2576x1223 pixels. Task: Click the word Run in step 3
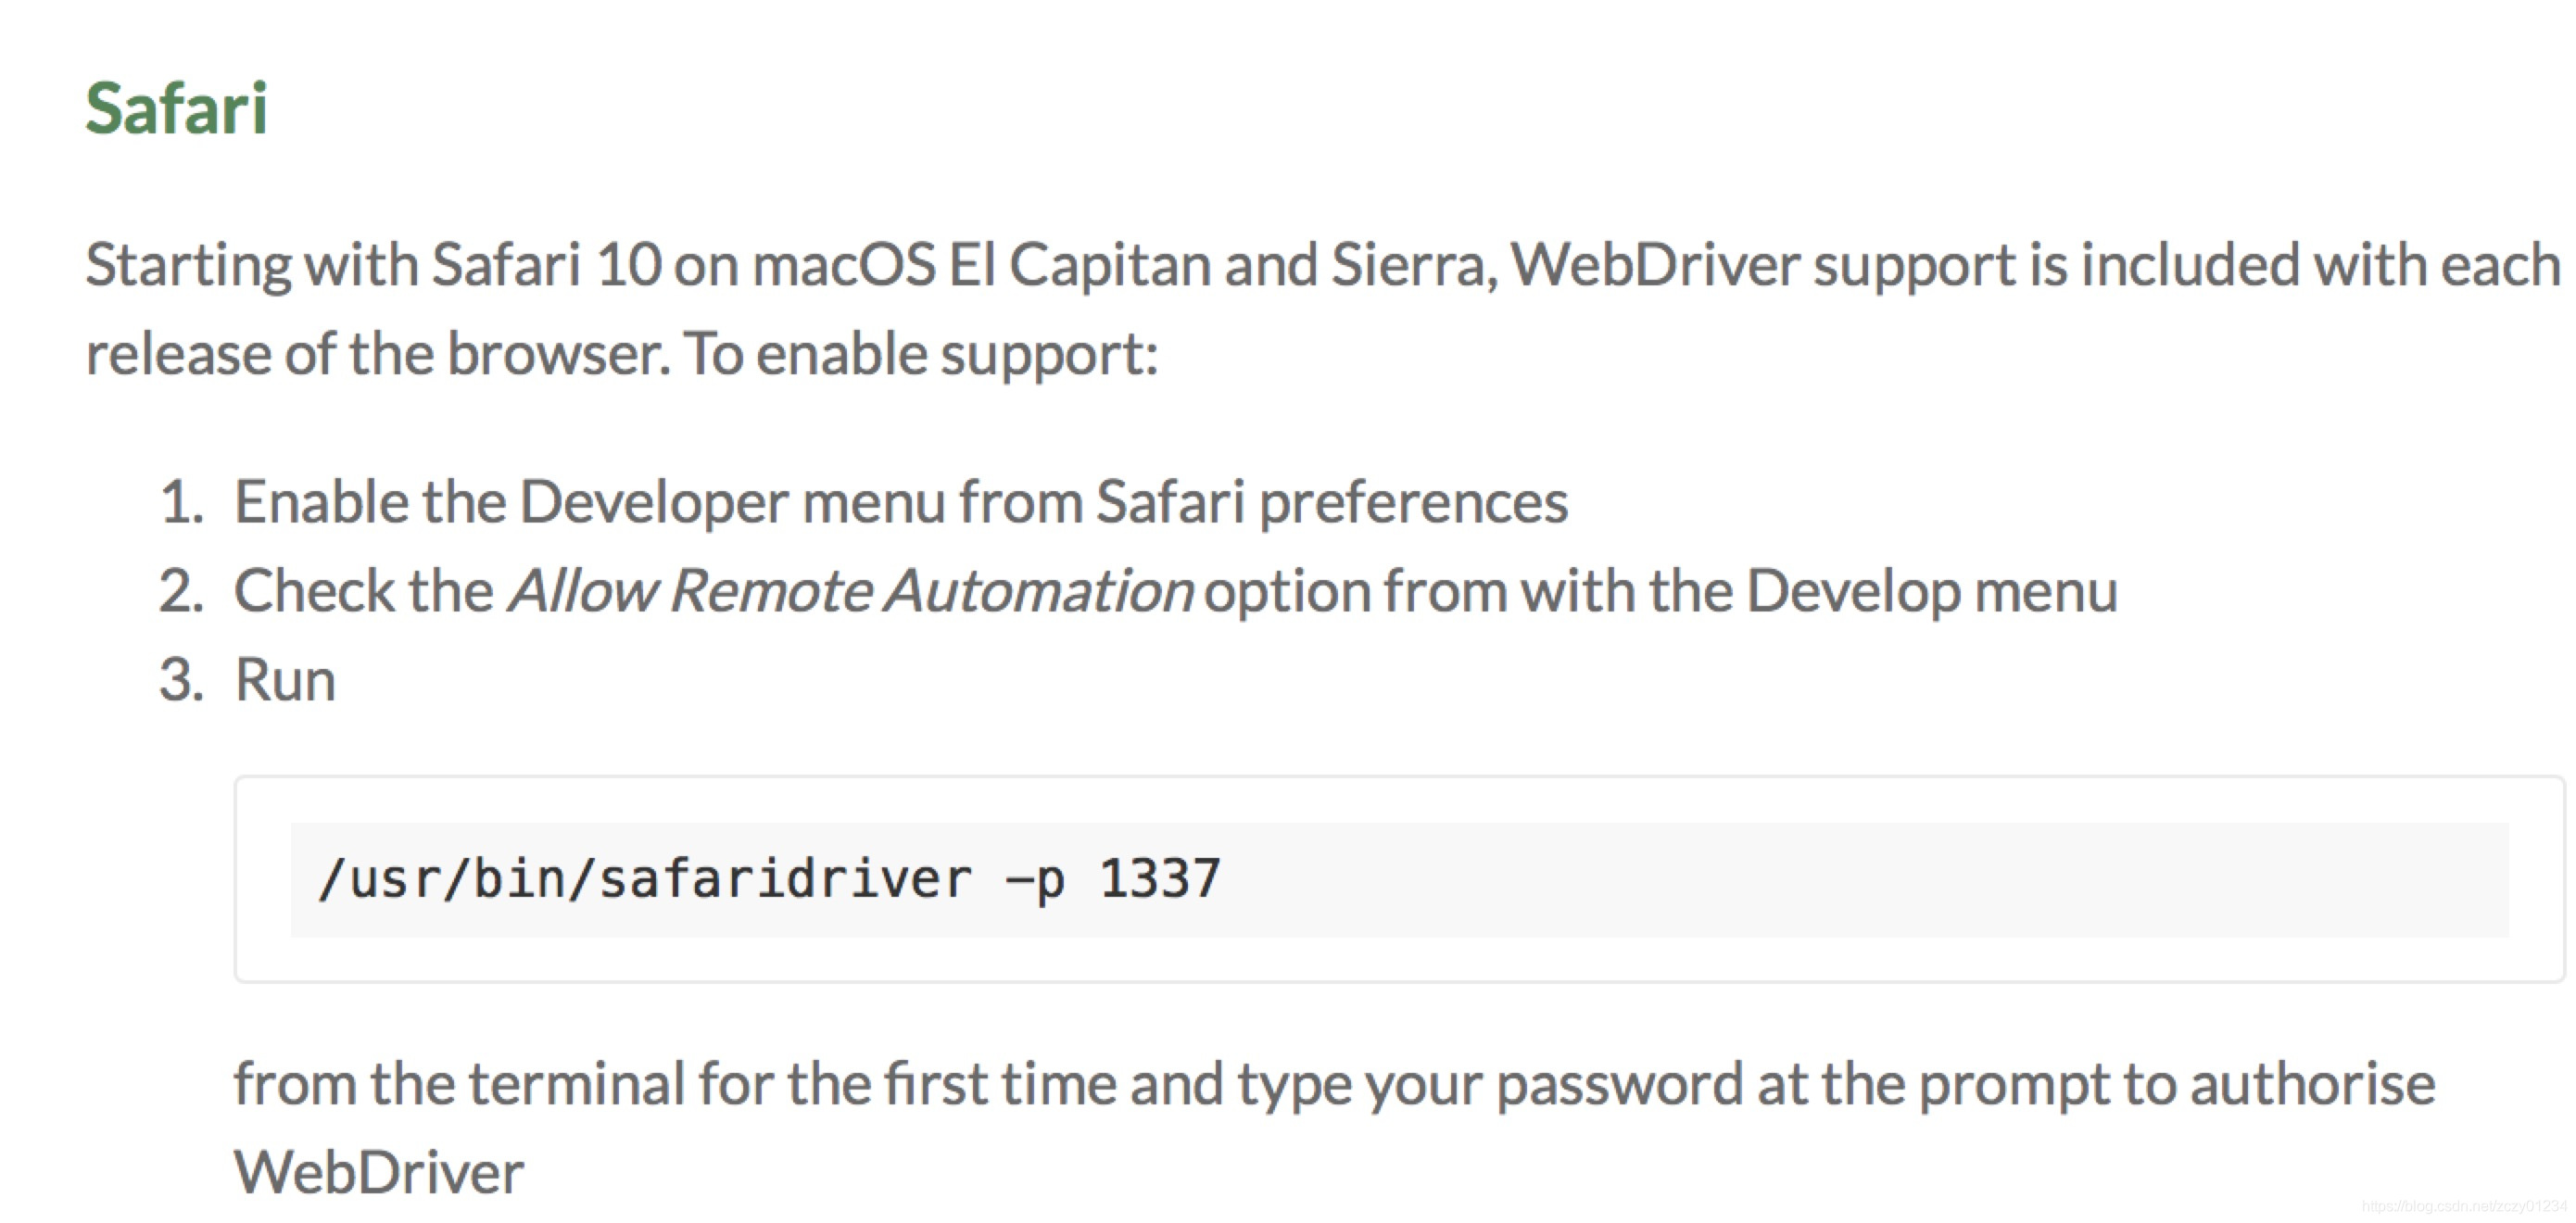pos(285,680)
